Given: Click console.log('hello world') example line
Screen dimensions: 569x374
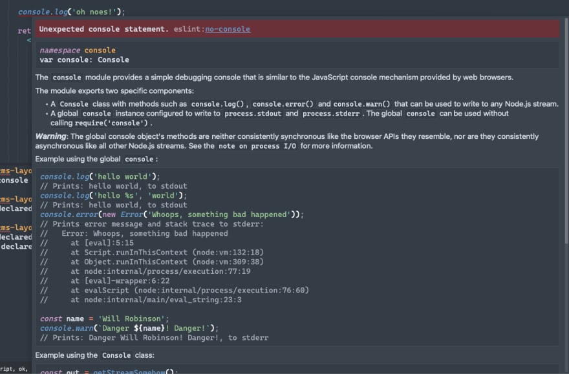Looking at the screenshot, I should [100, 176].
